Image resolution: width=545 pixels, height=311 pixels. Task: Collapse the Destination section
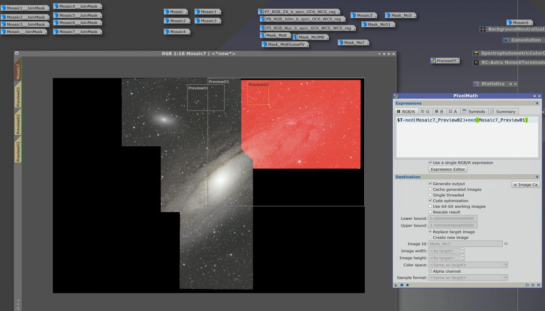coord(537,177)
